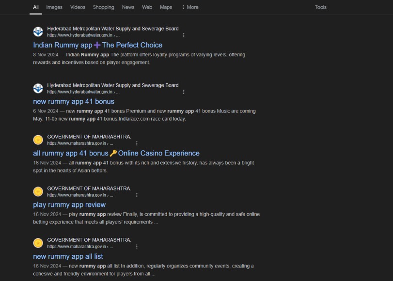Open the Tools search options
Image resolution: width=393 pixels, height=281 pixels.
tap(320, 7)
